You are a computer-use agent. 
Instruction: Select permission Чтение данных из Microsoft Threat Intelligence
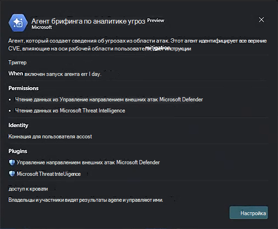(70, 111)
